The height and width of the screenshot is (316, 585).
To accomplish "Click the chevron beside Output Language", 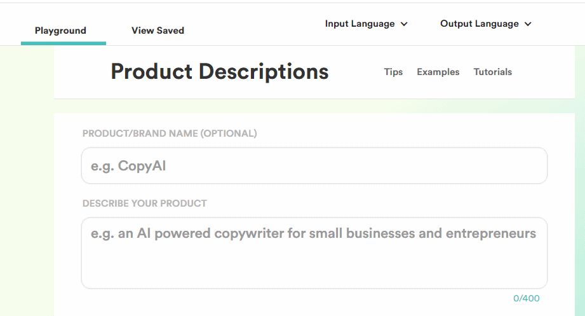I will (x=528, y=24).
